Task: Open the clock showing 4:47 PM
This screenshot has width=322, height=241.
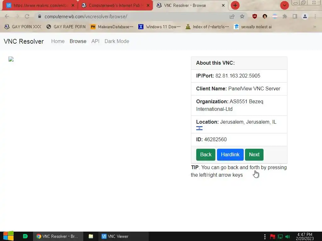Action: (305, 237)
